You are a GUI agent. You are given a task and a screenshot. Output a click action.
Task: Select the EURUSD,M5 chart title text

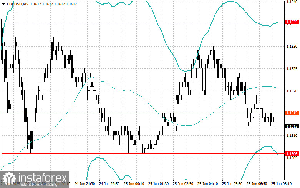(17, 4)
